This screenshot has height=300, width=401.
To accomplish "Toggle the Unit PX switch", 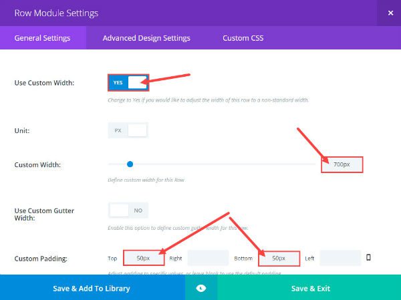I will [128, 130].
